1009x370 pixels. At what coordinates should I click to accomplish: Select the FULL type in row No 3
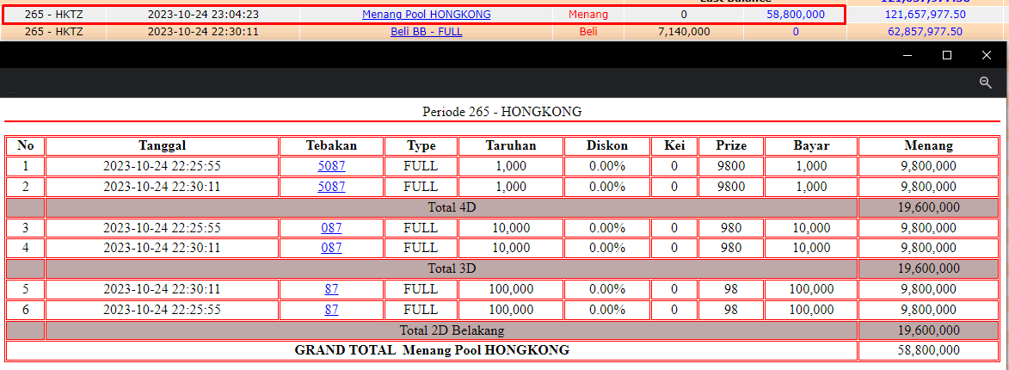(x=421, y=228)
